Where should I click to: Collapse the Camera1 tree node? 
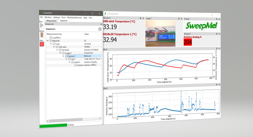[63, 56]
